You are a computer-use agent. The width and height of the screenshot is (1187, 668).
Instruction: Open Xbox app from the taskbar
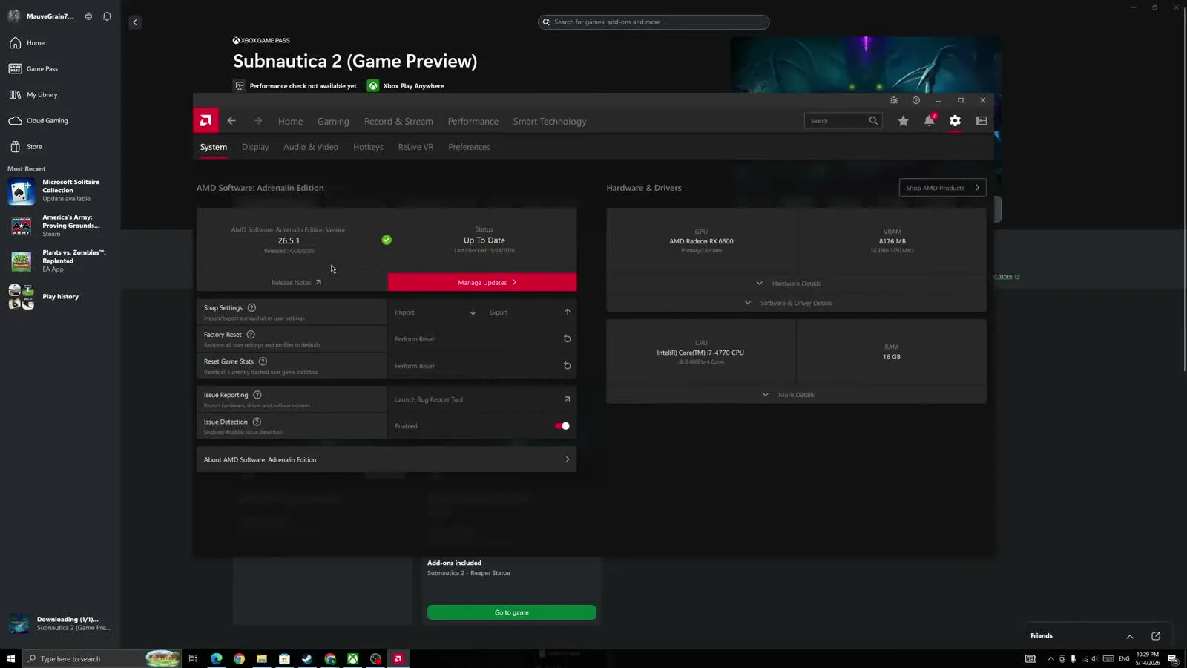(x=353, y=658)
